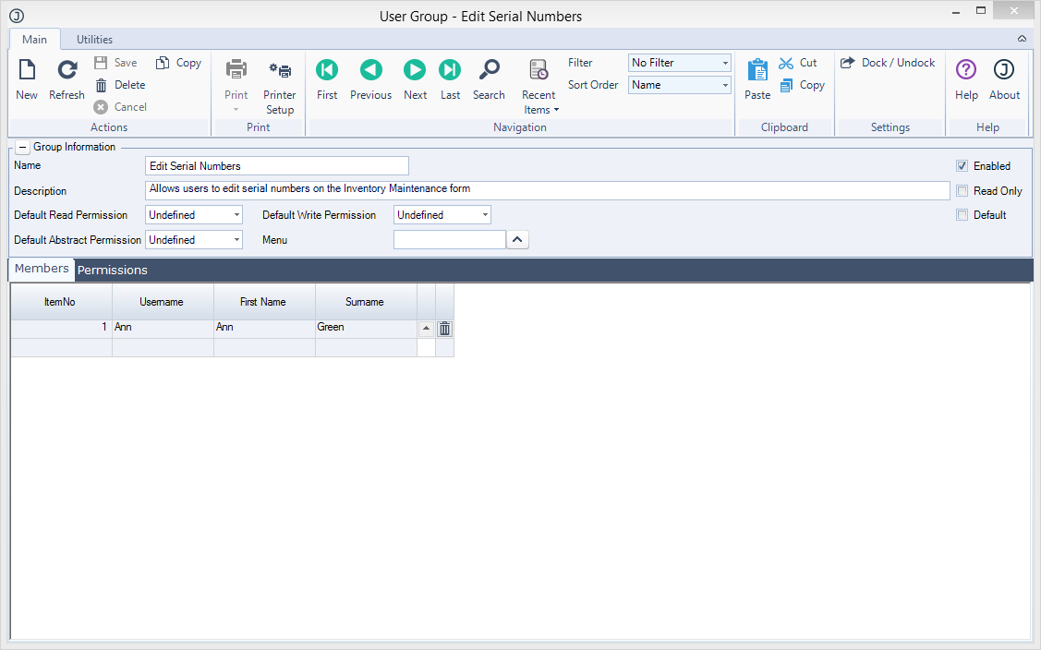Viewport: 1041px width, 650px height.
Task: Jump to the Last record
Action: 450,71
